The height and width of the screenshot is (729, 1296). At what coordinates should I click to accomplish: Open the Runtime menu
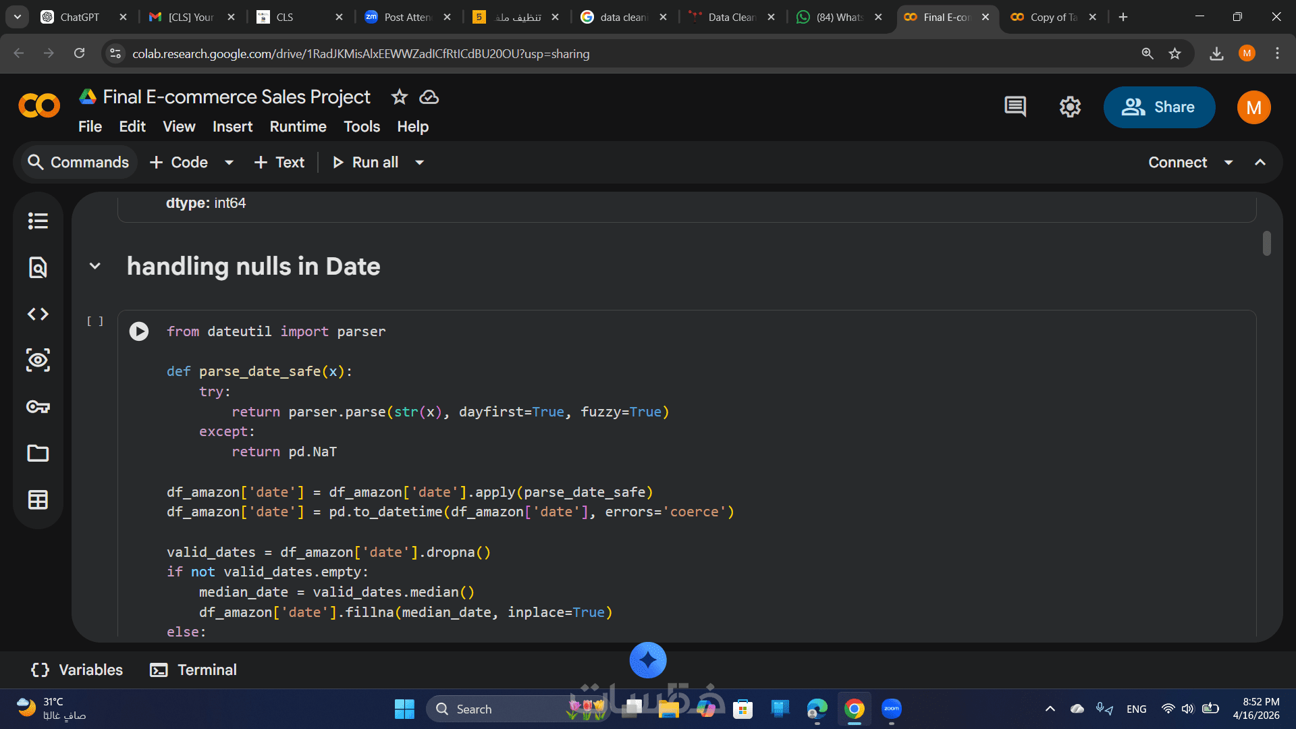coord(298,126)
